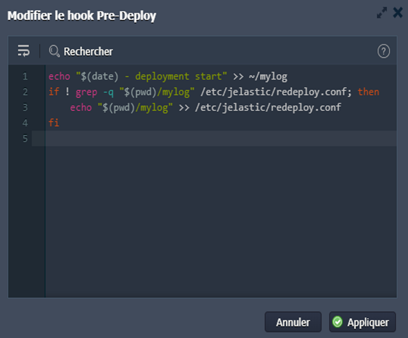This screenshot has height=338, width=408.
Task: Click line number 5 in the gutter
Action: [x=25, y=138]
